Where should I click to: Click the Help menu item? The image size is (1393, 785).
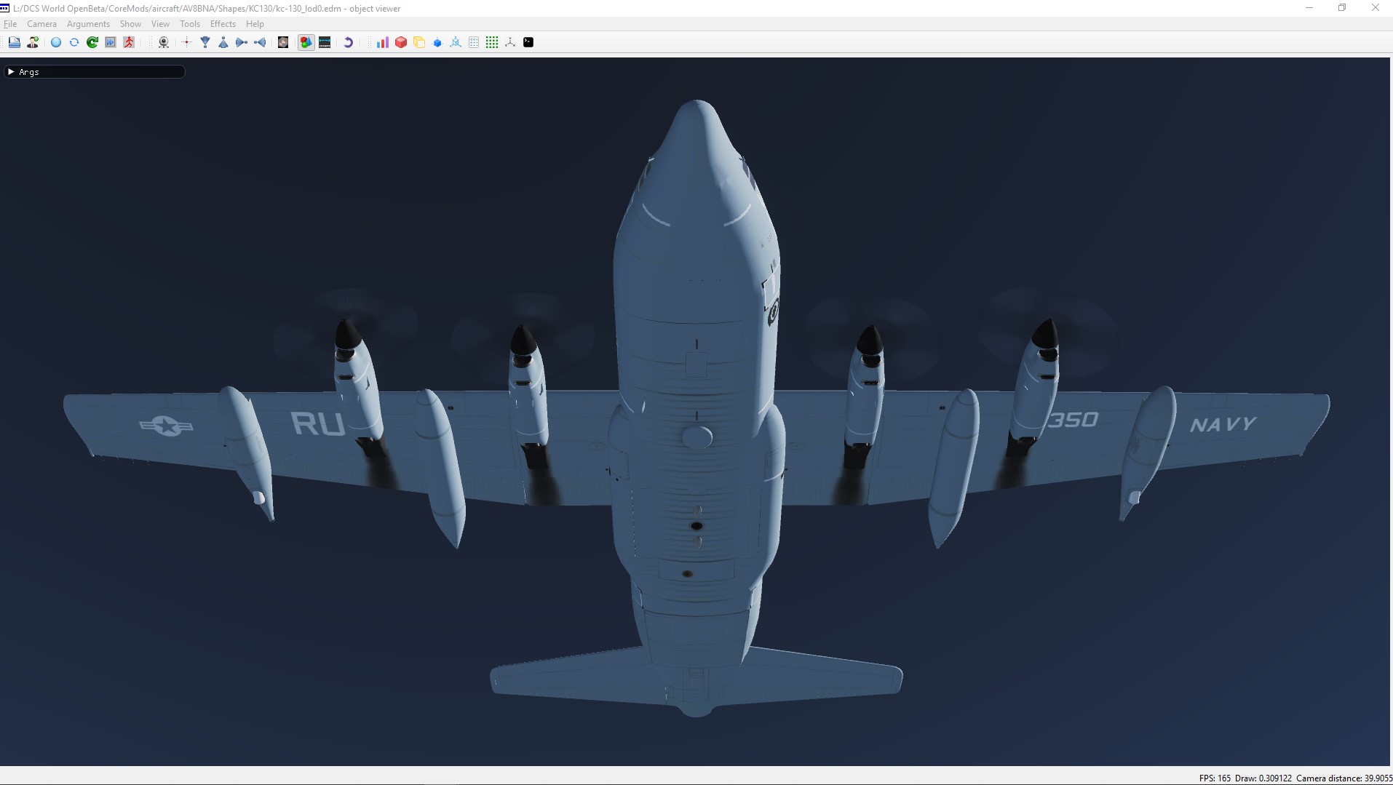click(x=255, y=24)
